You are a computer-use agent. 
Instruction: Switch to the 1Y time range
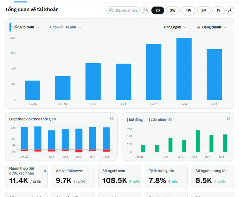(218, 10)
